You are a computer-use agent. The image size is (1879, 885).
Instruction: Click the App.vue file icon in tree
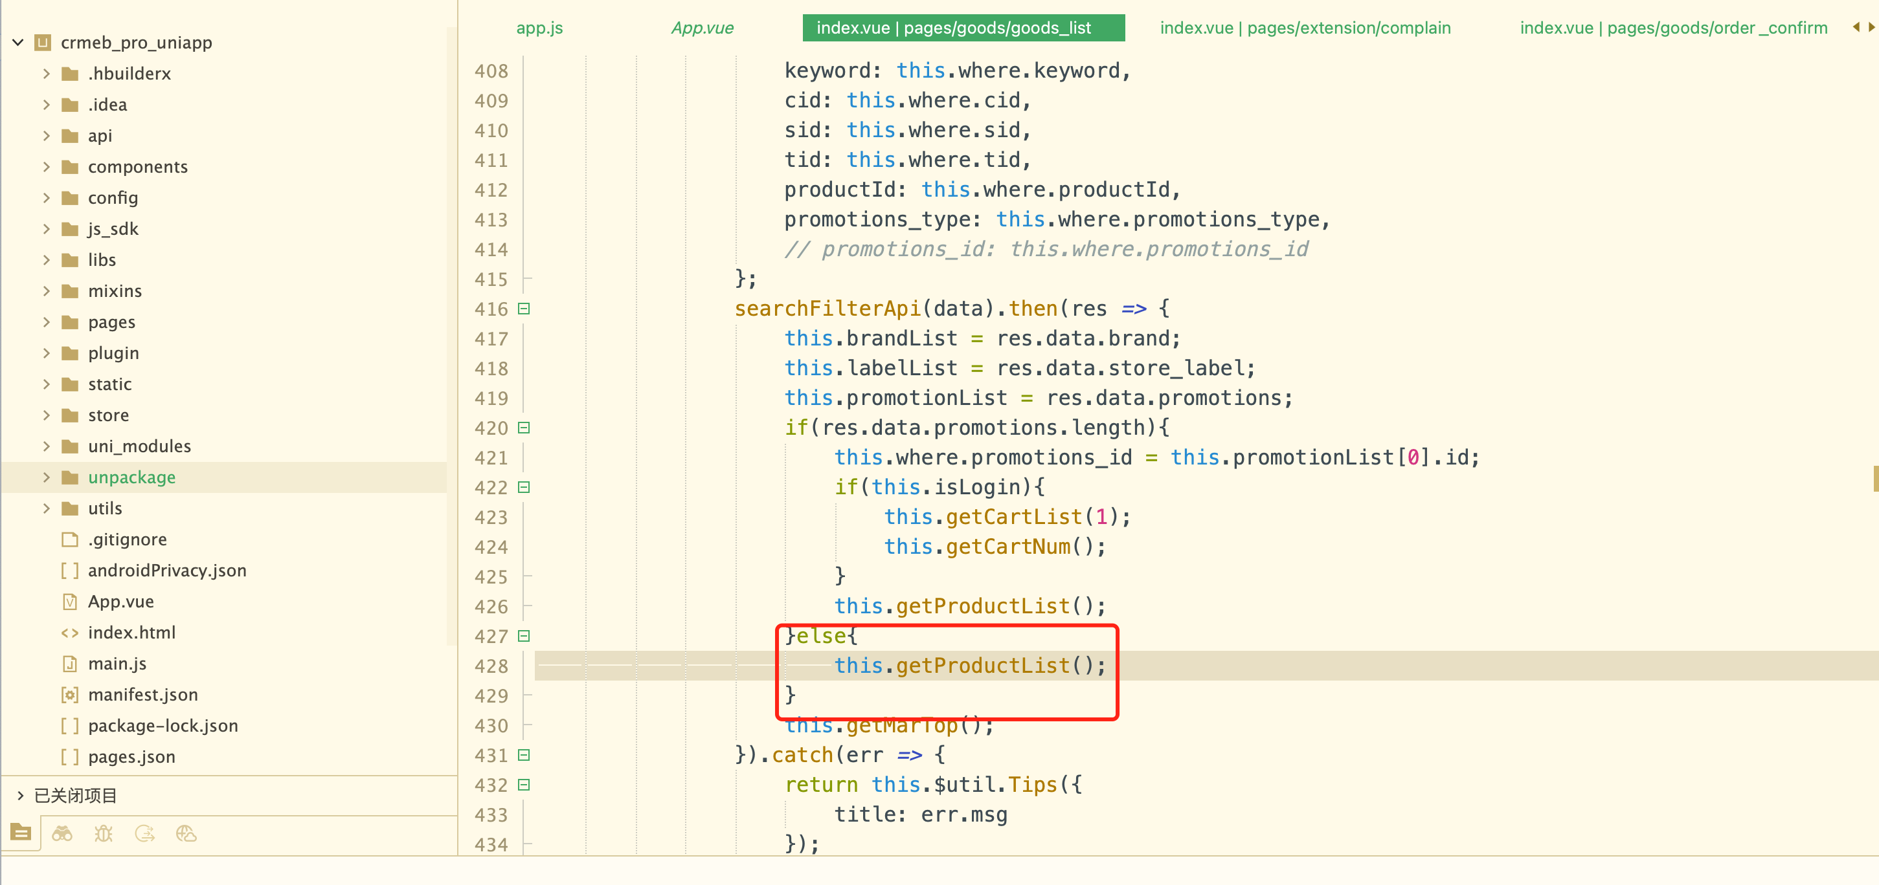tap(70, 602)
